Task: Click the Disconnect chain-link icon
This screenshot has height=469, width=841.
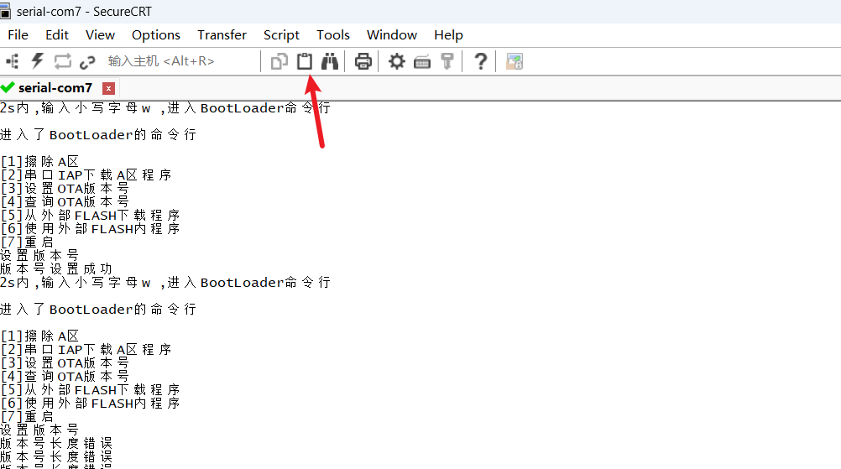Action: (x=87, y=61)
